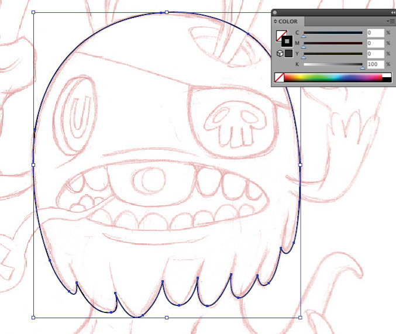
Task: Select the Fill box with the none slash
Action: (x=281, y=35)
